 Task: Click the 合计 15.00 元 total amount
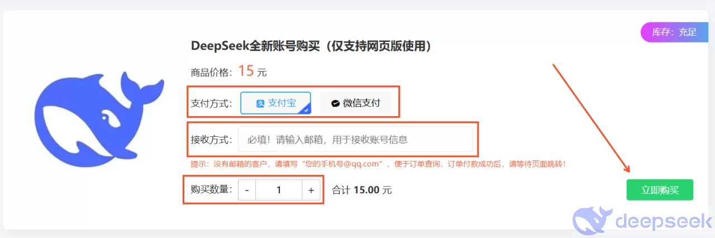[362, 190]
